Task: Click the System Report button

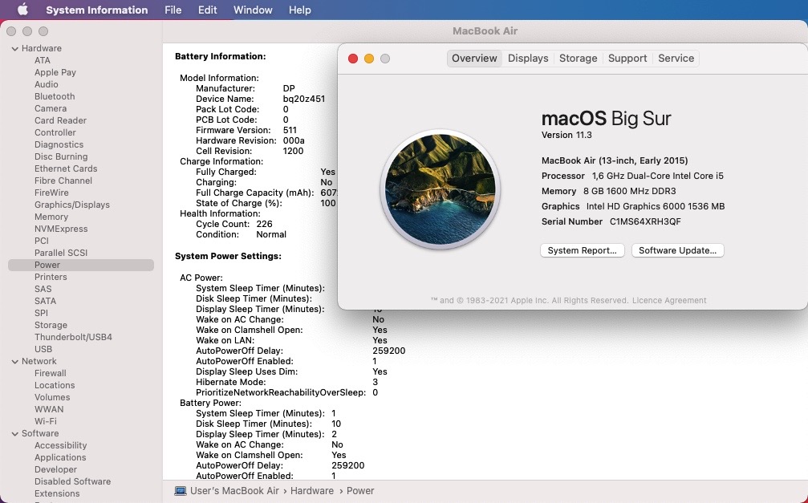Action: tap(583, 250)
